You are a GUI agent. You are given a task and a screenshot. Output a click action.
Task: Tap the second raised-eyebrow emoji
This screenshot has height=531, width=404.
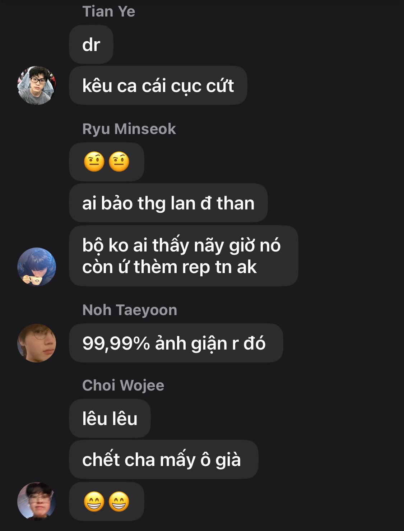click(x=119, y=162)
